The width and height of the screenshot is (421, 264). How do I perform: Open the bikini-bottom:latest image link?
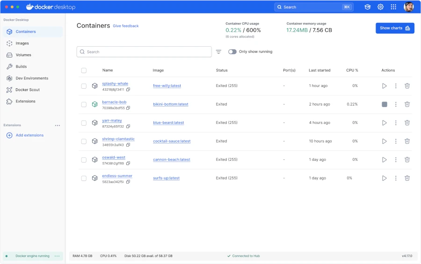click(x=170, y=104)
